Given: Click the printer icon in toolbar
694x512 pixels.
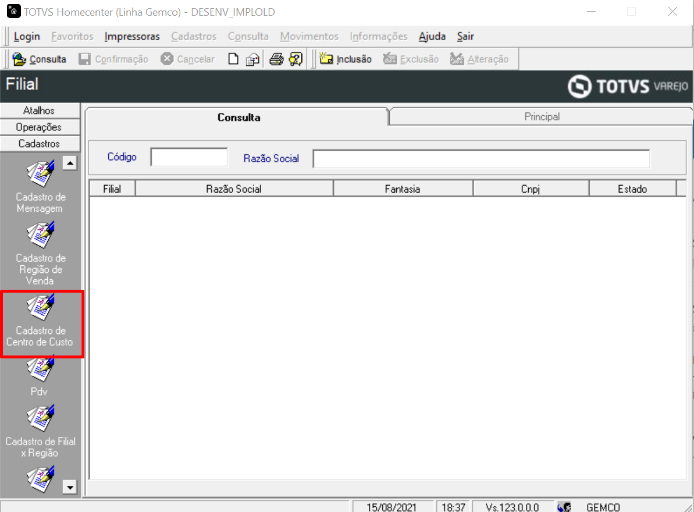Looking at the screenshot, I should coord(277,59).
